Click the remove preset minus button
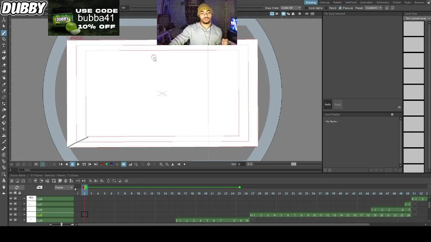The height and width of the screenshot is (242, 431). (x=392, y=8)
